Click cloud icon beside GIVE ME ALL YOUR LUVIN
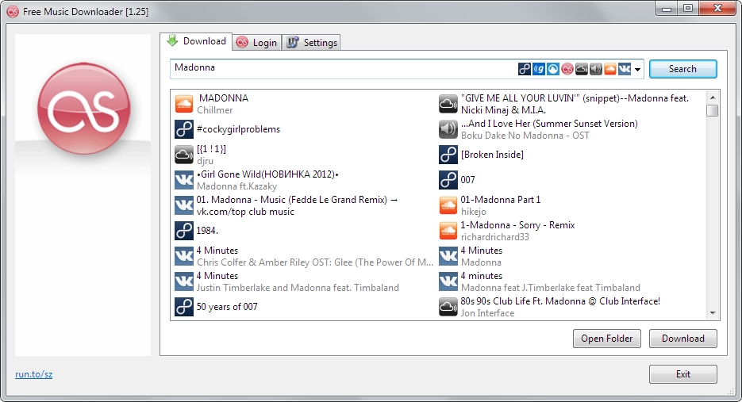The image size is (742, 402). pos(448,104)
